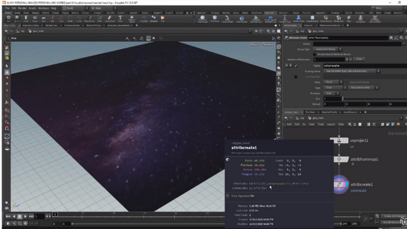The image size is (407, 229).
Task: Enable the Encode Invalid Attribute Names checkbox
Action: (314, 54)
